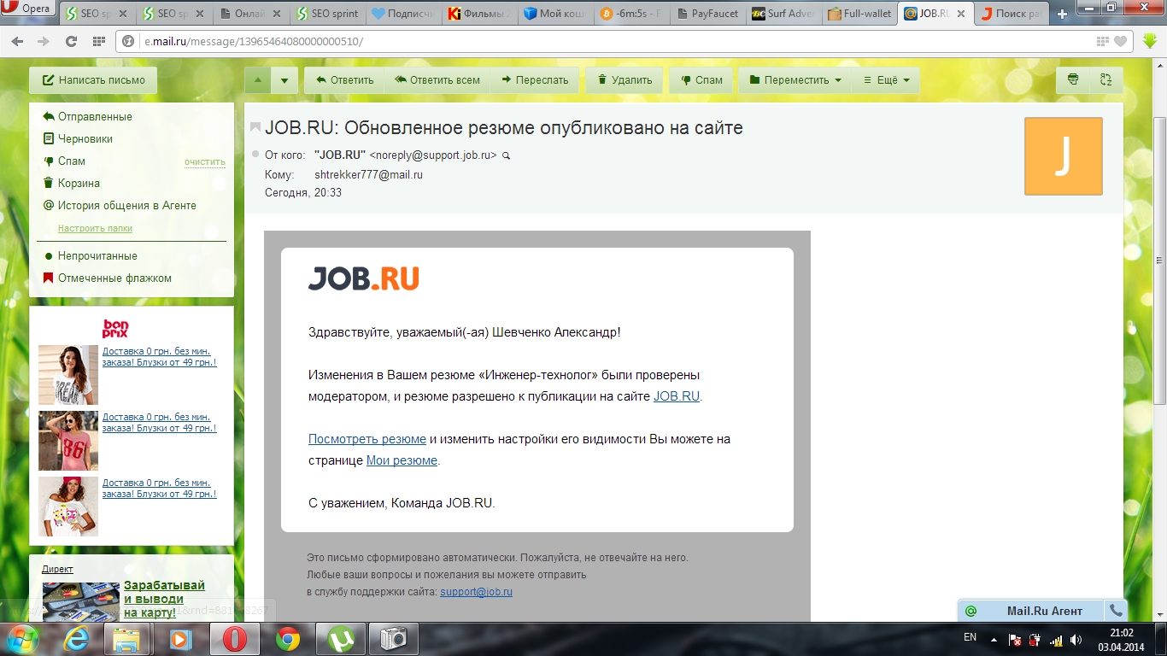Open the Mail.Ru Агент chat bar
The height and width of the screenshot is (656, 1167).
[x=1032, y=611]
